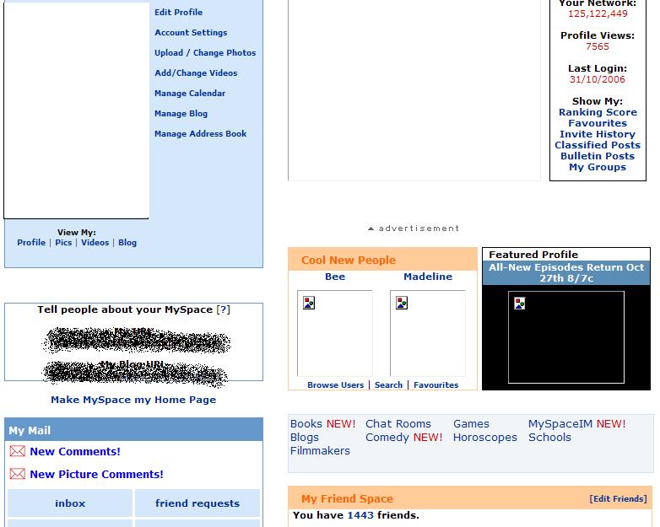Open New Picture Comments! link
Viewport: 660px width, 527px height.
pos(96,474)
